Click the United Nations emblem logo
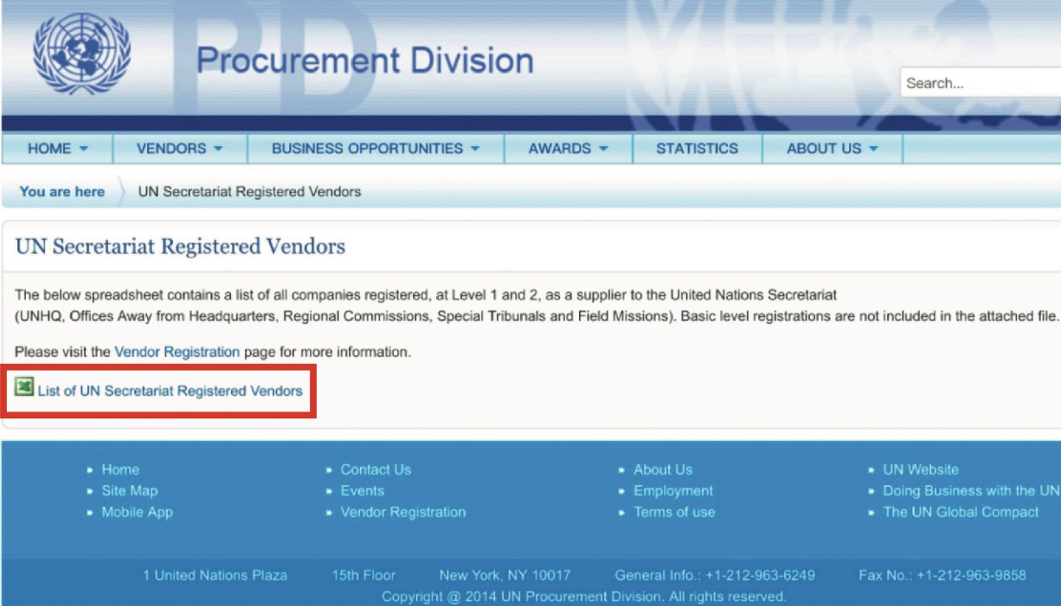The image size is (1061, 606). pos(82,53)
